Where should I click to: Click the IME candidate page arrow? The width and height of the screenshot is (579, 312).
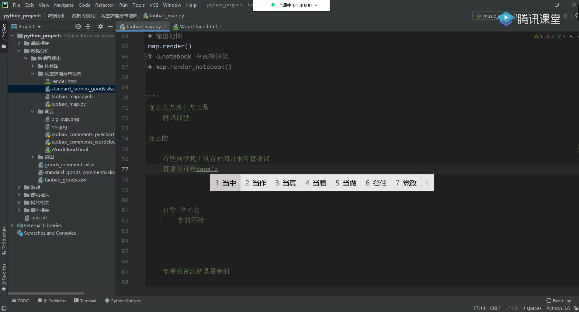tap(427, 183)
